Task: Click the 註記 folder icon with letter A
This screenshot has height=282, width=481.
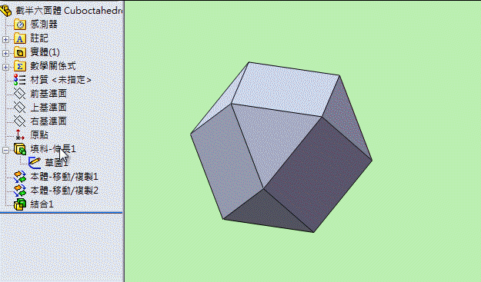Action: [20, 38]
